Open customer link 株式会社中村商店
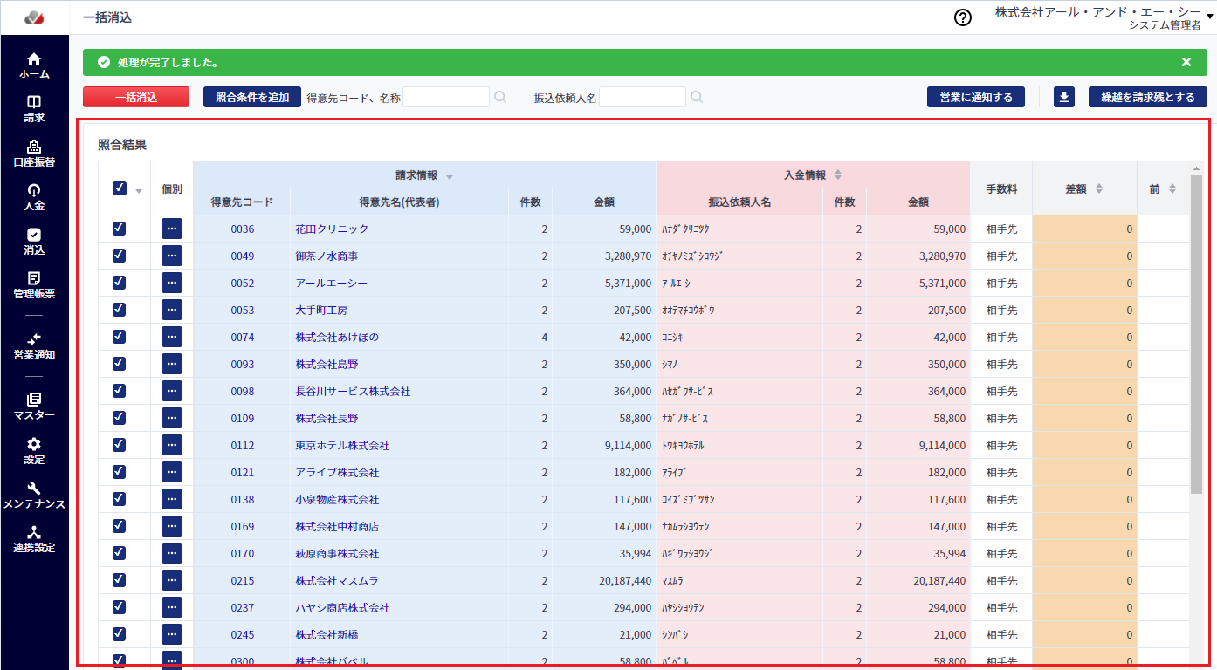This screenshot has width=1217, height=670. click(337, 526)
